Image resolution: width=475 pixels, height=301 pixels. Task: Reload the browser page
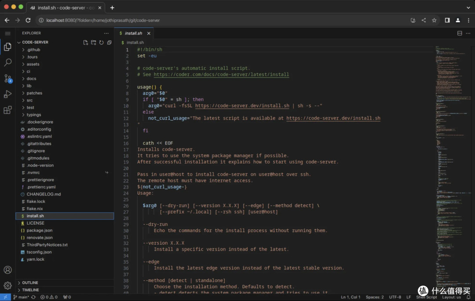[28, 20]
